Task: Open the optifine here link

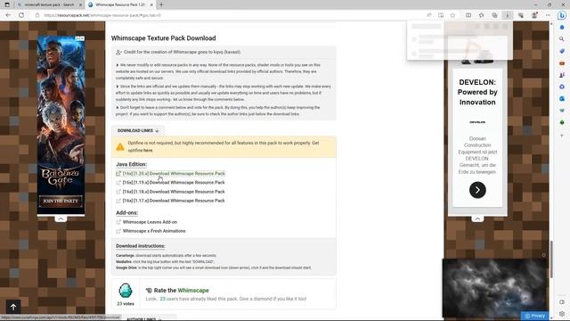Action: click(148, 151)
